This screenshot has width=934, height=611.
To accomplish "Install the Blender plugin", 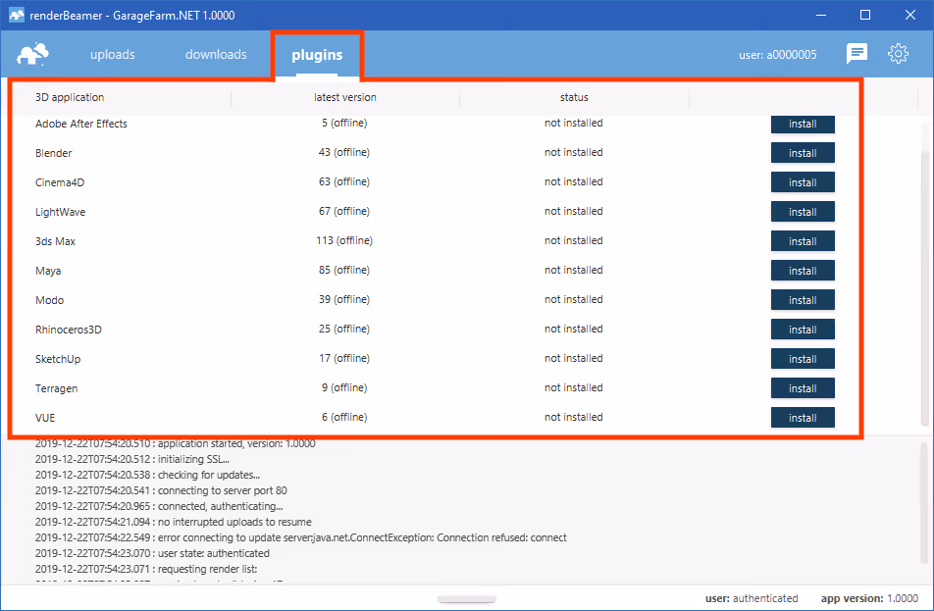I will tap(803, 153).
